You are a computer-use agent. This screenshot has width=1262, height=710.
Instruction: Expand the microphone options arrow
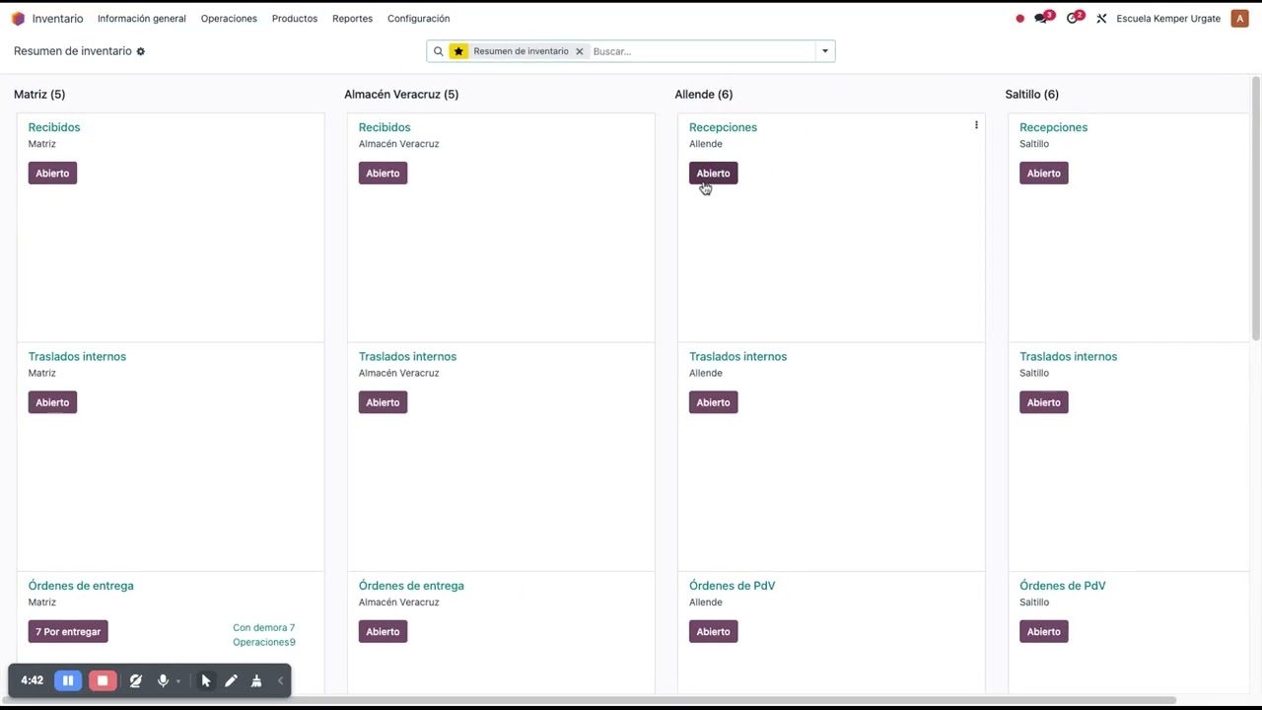pos(178,681)
